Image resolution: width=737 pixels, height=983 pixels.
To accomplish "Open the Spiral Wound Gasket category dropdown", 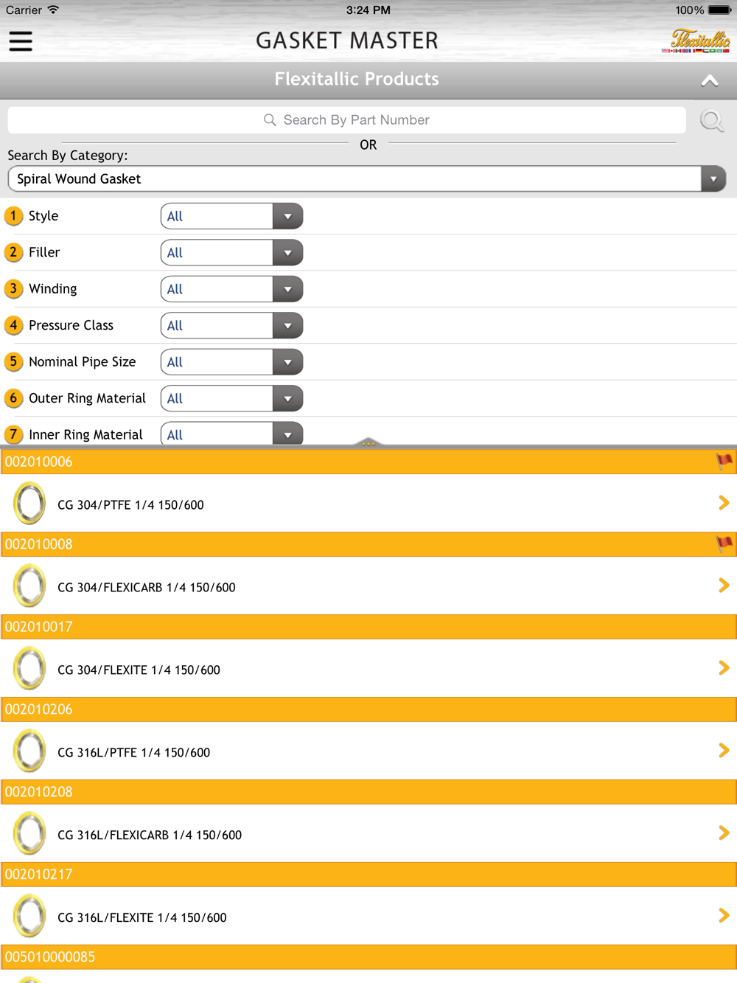I will pos(367,179).
